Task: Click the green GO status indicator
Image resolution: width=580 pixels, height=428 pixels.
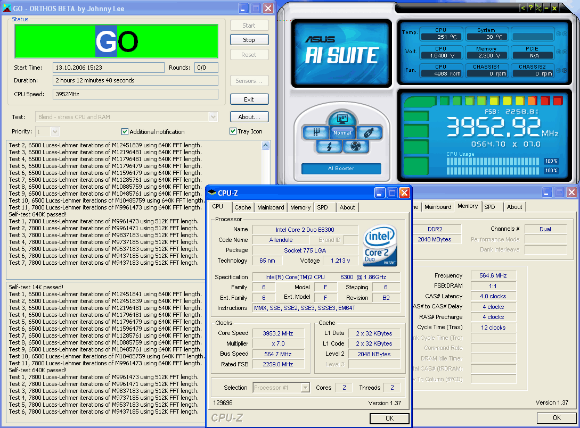Action: [x=116, y=41]
